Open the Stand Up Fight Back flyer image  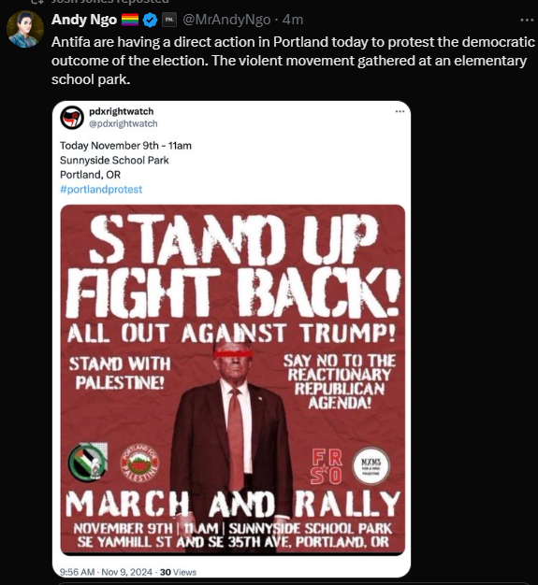tap(233, 379)
